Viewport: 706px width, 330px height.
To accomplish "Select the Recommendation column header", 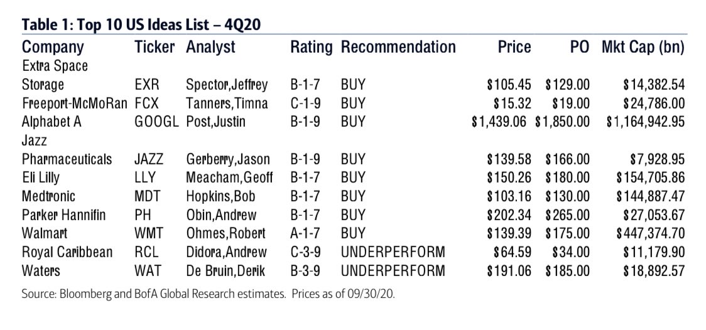I will (x=398, y=47).
